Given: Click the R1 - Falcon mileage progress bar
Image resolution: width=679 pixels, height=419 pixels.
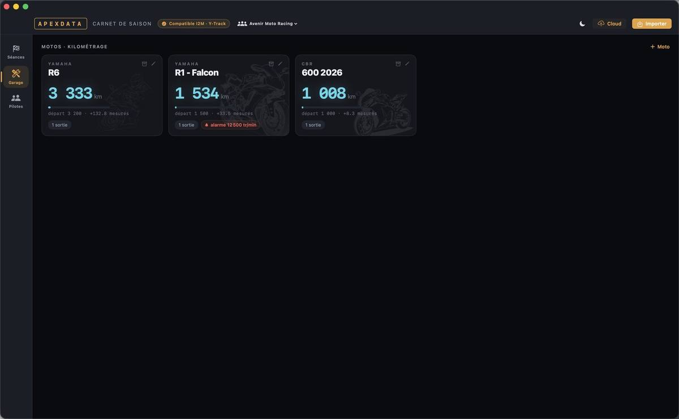Looking at the screenshot, I should pyautogui.click(x=206, y=107).
